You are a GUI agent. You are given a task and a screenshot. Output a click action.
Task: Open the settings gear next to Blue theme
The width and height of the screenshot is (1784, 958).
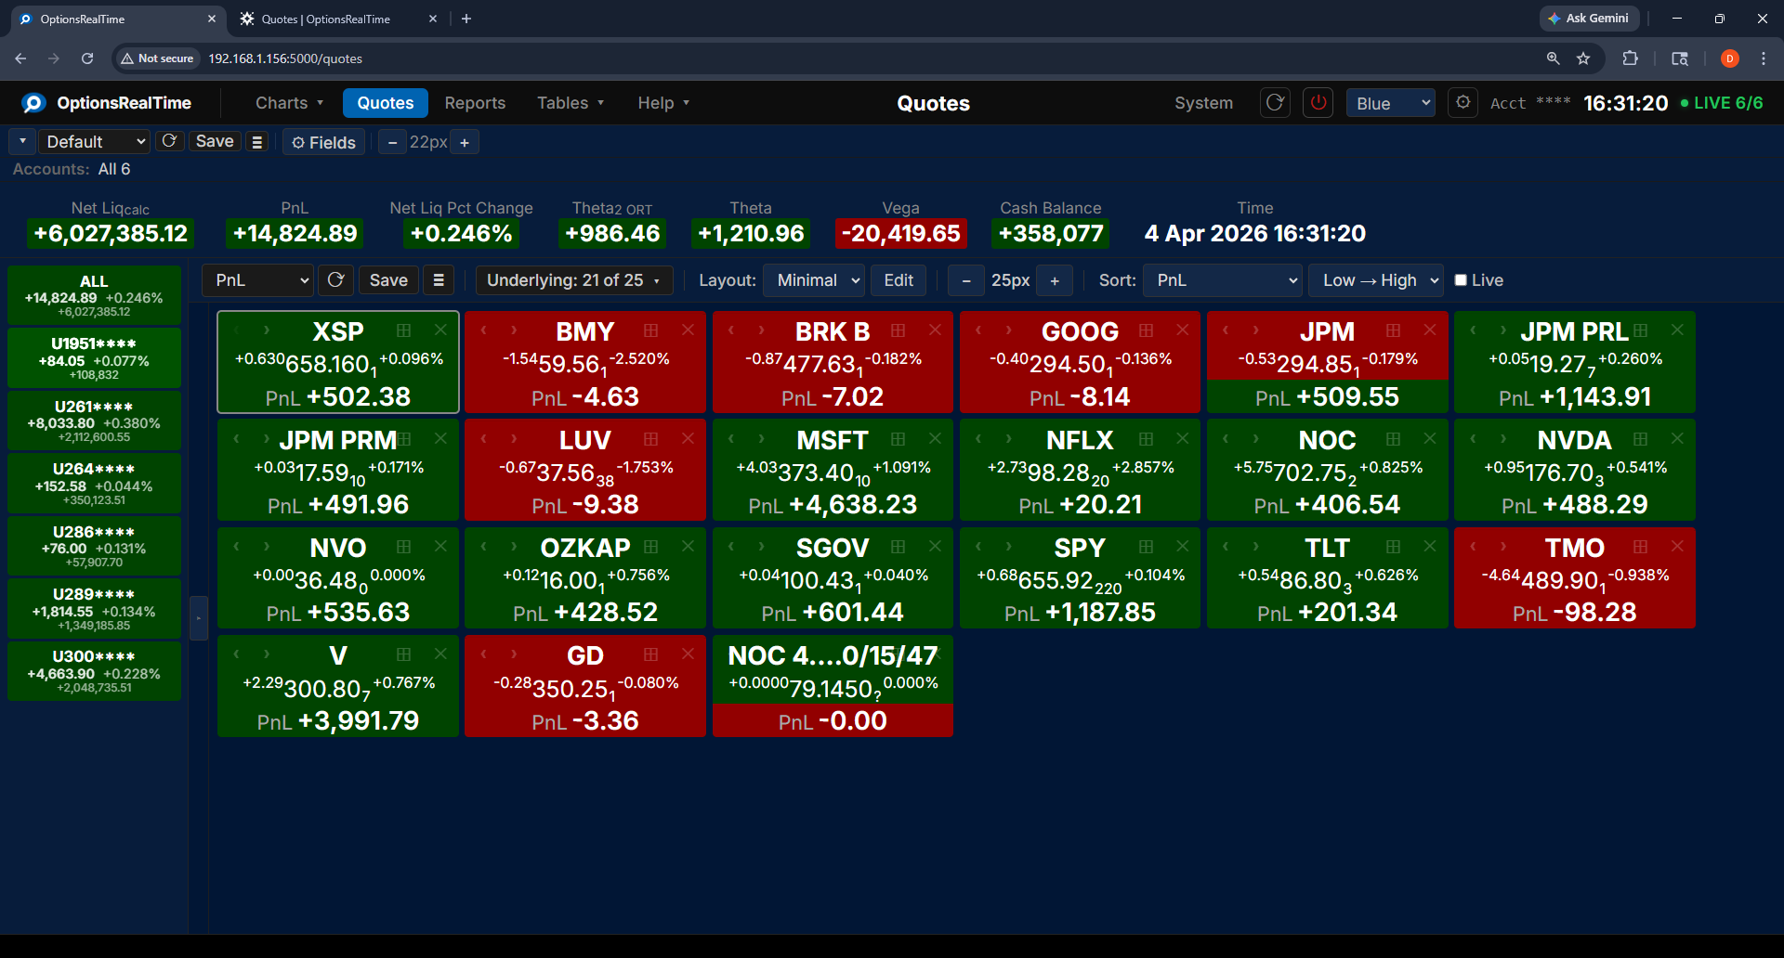coord(1463,103)
